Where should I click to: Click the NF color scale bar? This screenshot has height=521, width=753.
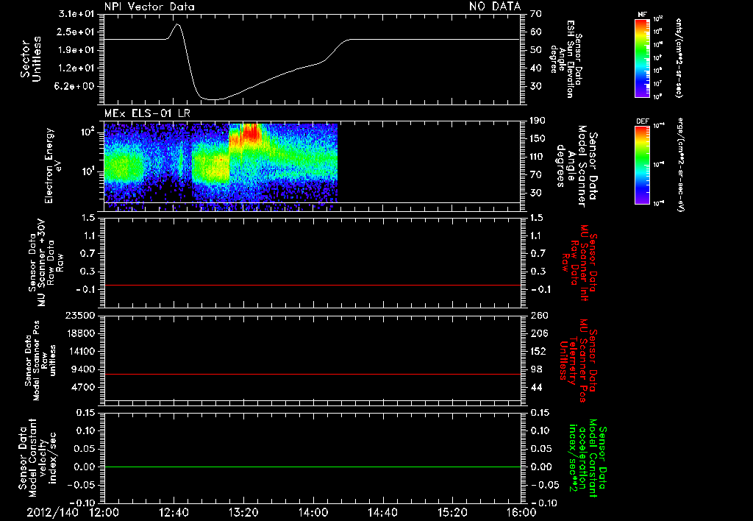point(642,58)
